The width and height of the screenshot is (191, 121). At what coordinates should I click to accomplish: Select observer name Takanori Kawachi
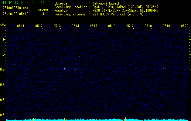107,3
